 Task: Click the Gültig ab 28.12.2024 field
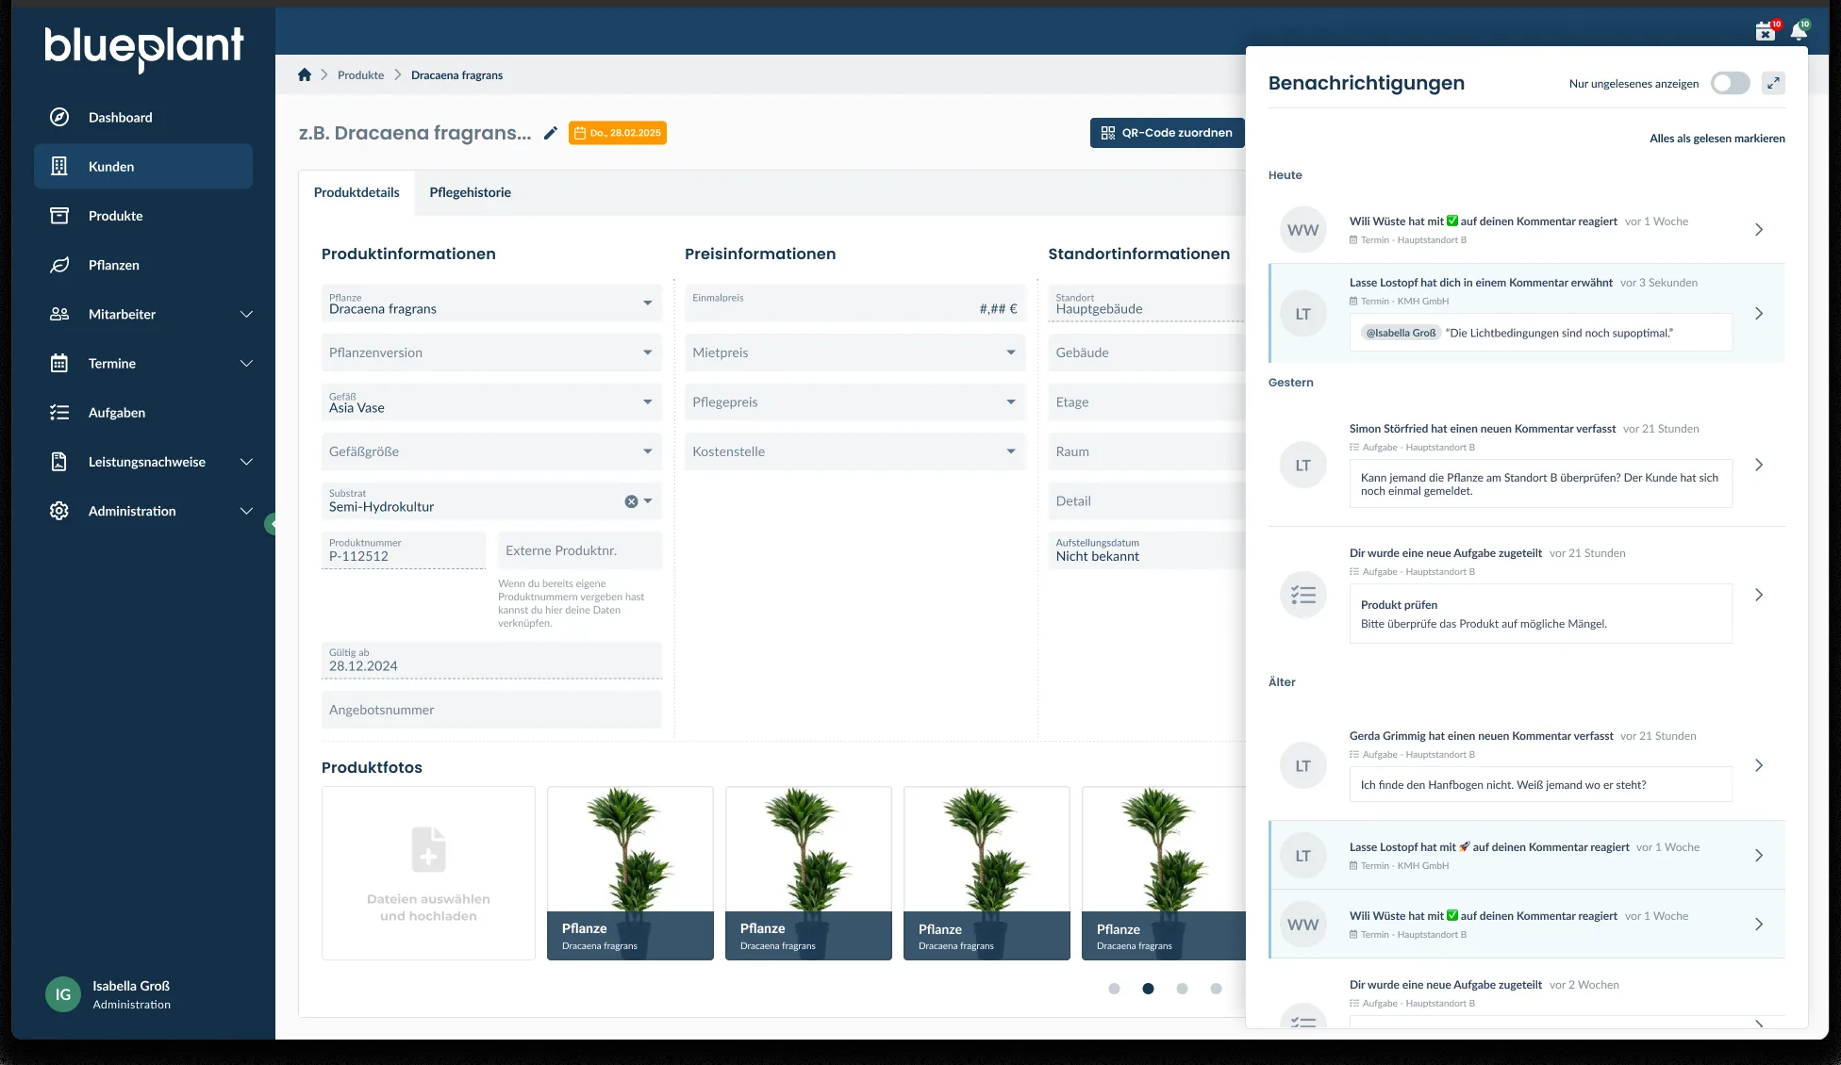491,660
